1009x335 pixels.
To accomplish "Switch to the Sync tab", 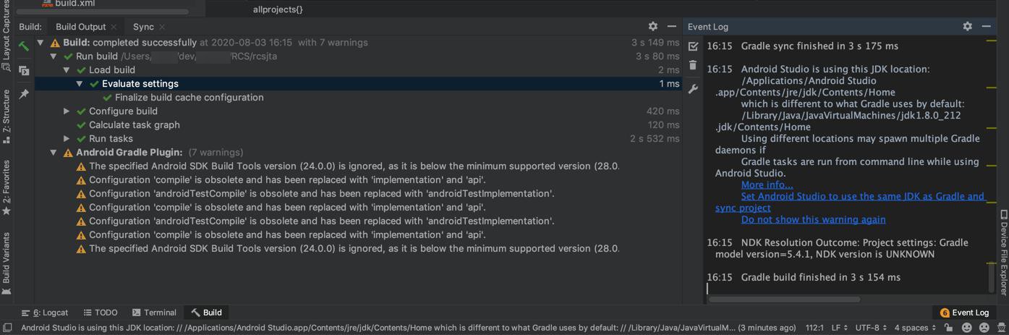I will pyautogui.click(x=143, y=27).
